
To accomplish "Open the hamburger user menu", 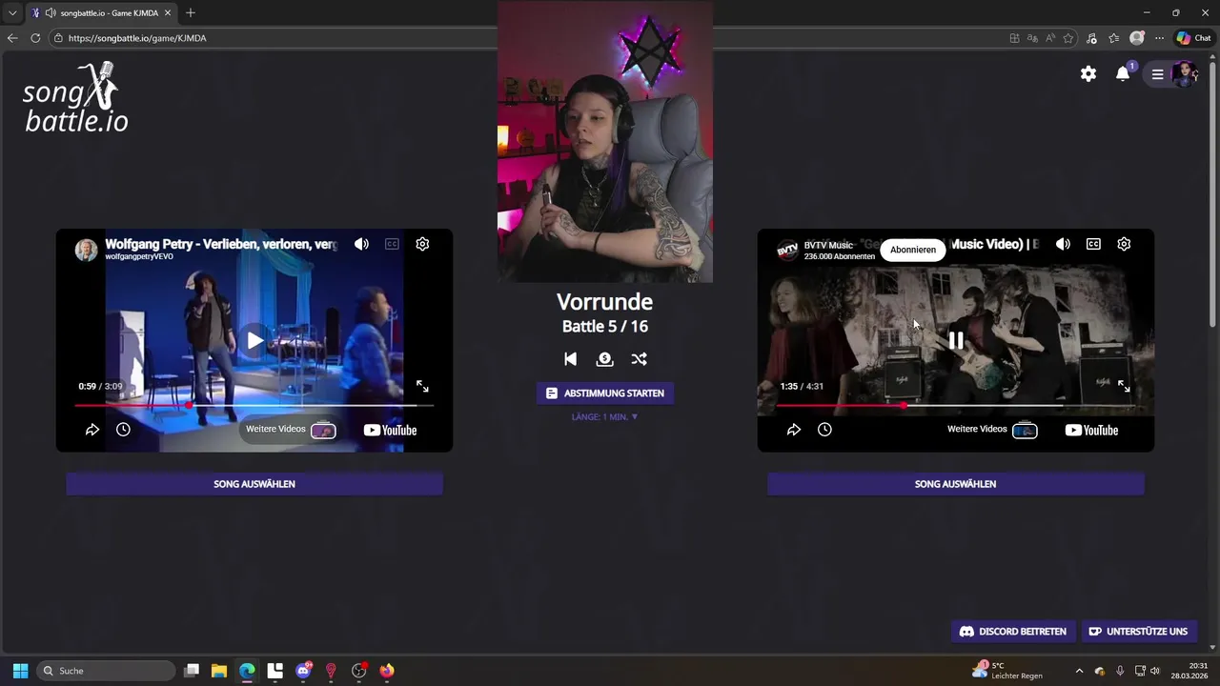I will (x=1157, y=74).
